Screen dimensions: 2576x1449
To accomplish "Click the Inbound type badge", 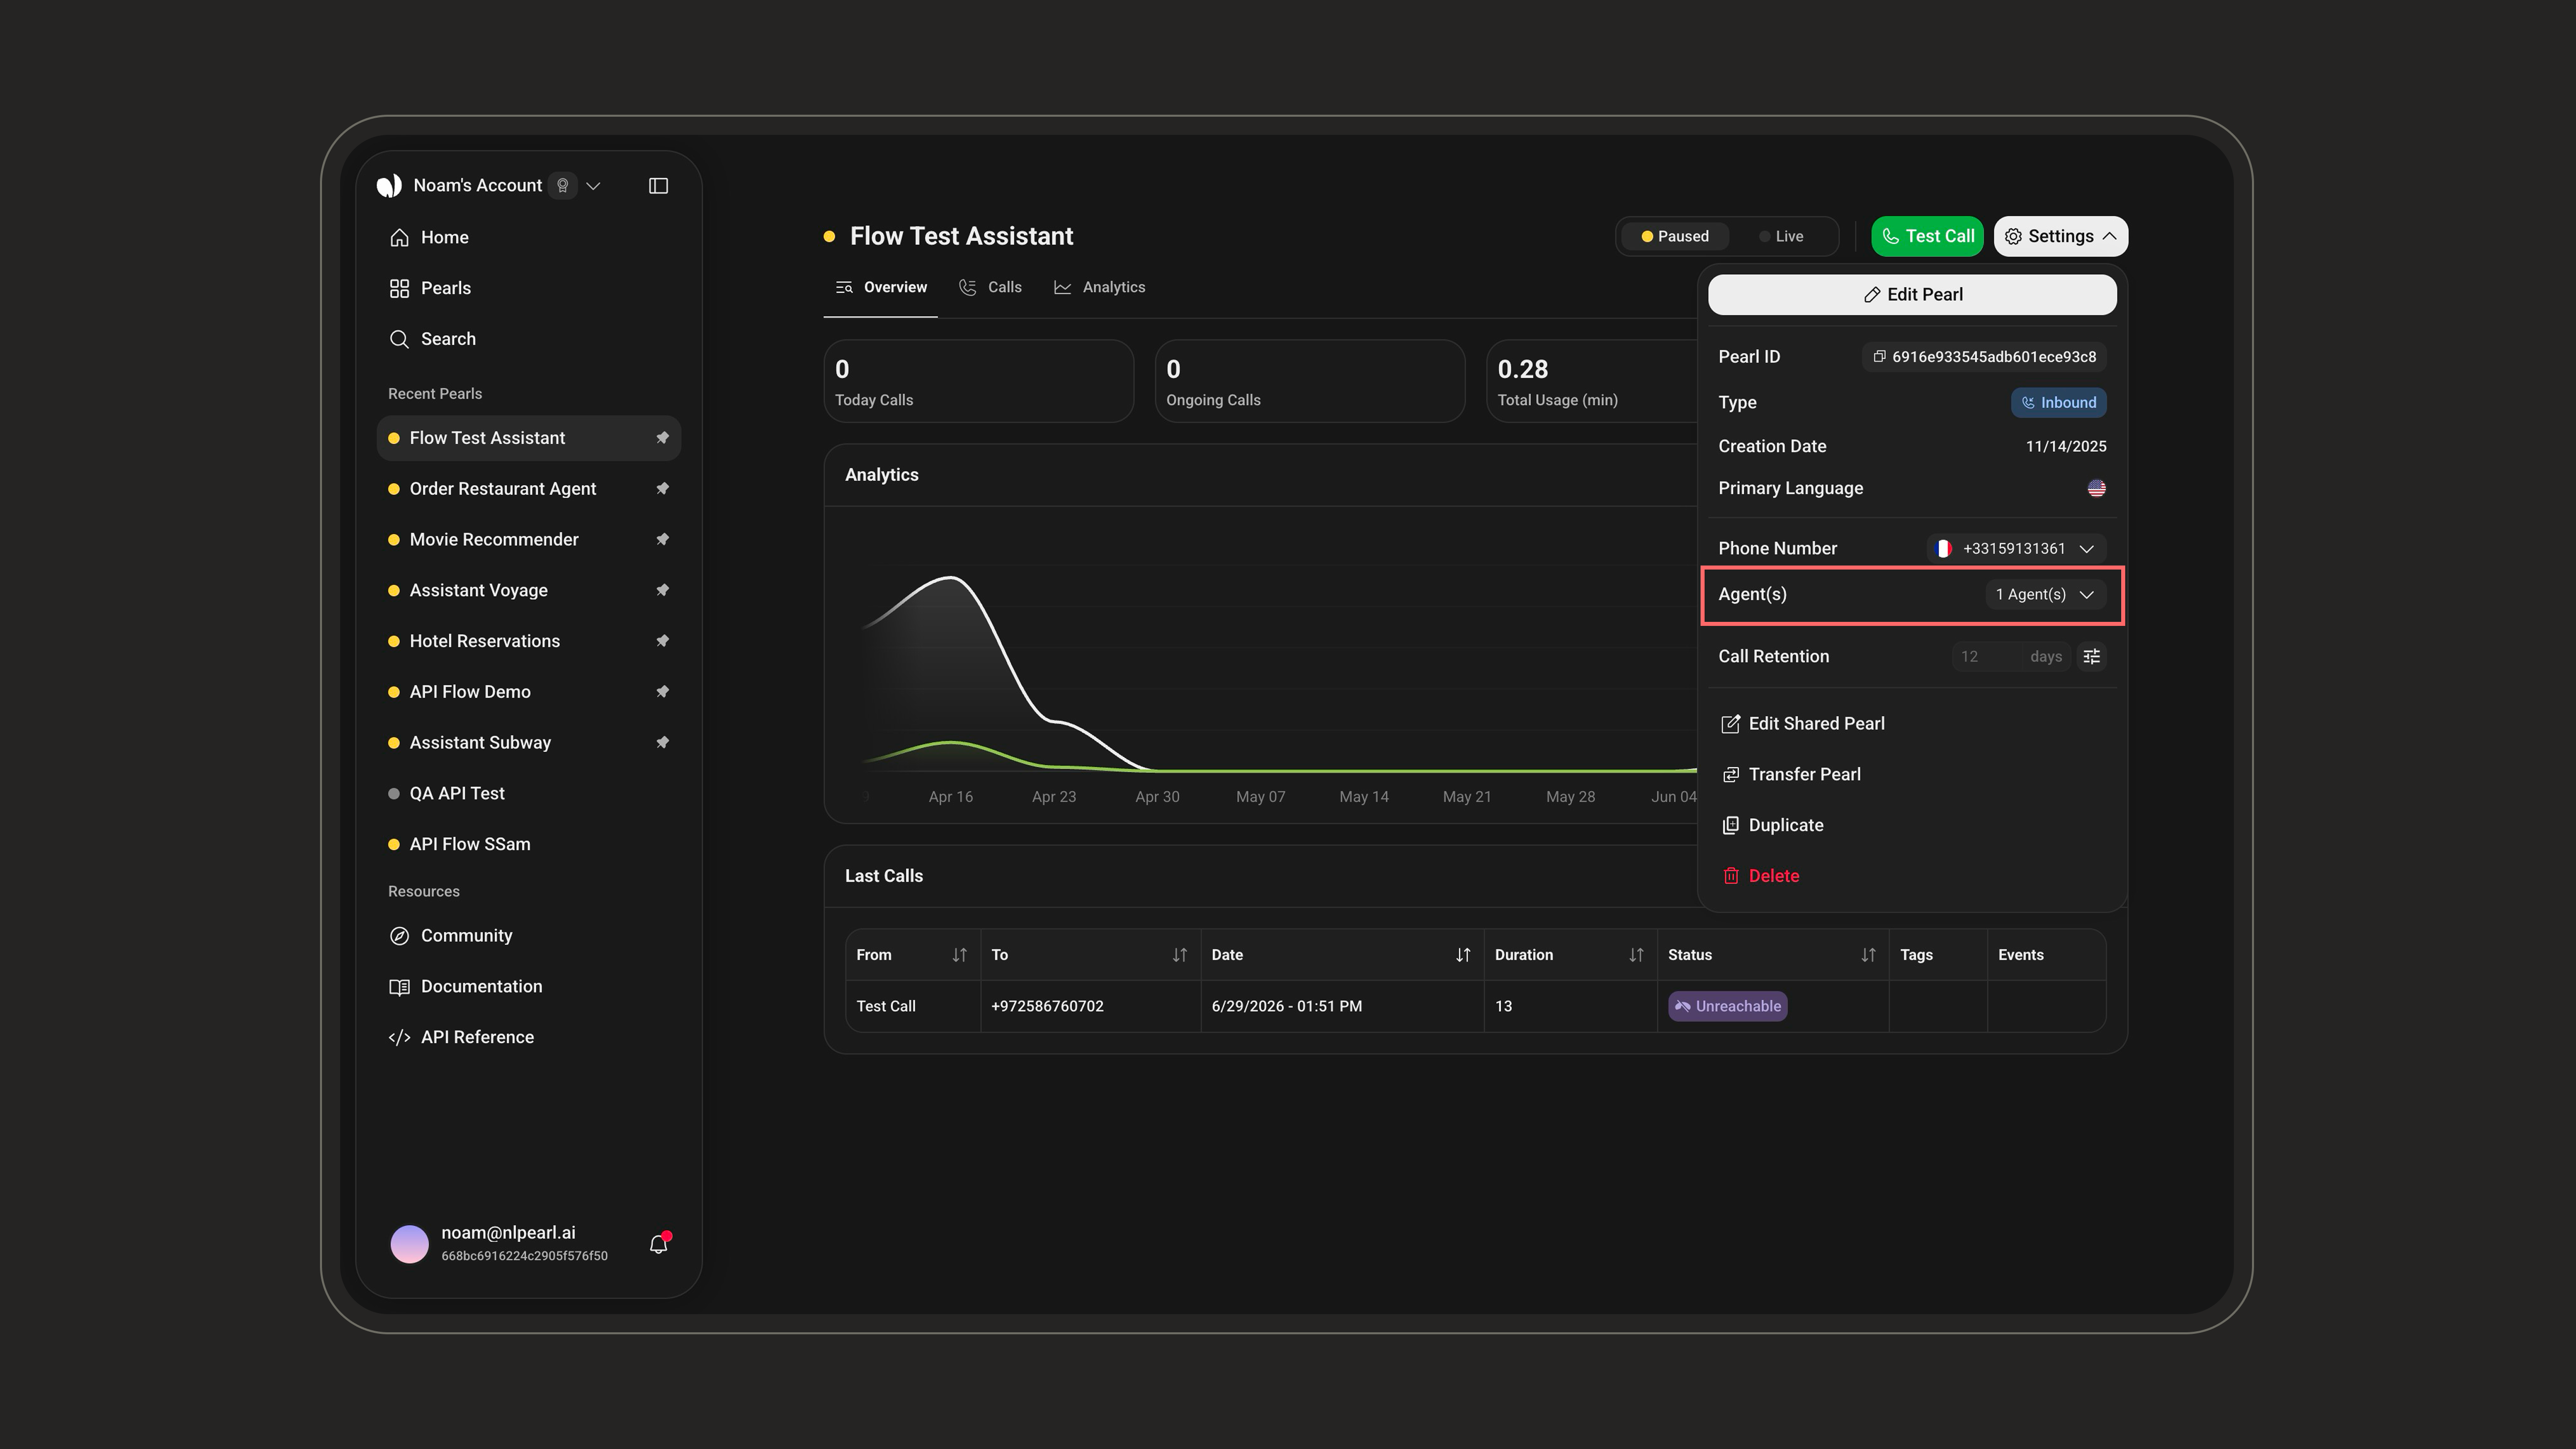I will tap(2059, 403).
